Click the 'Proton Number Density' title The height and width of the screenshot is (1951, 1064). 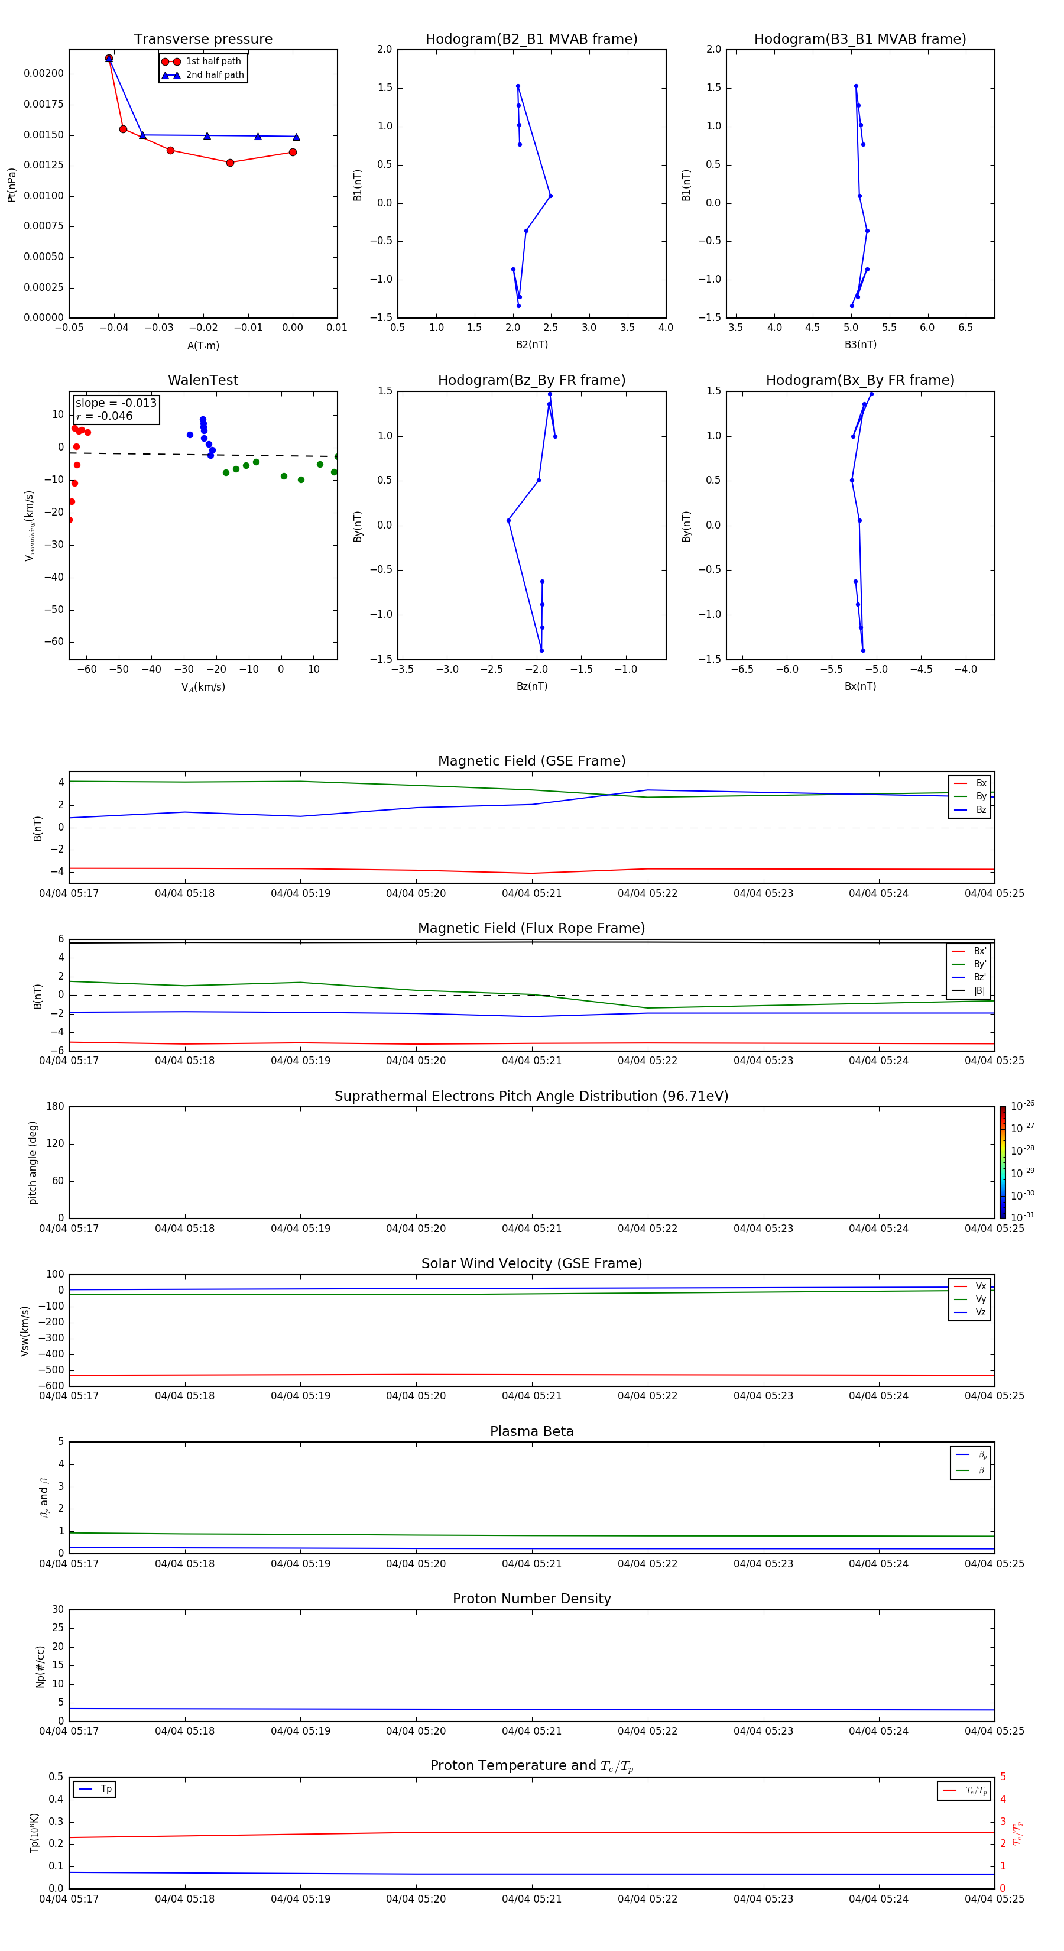pos(531,1599)
